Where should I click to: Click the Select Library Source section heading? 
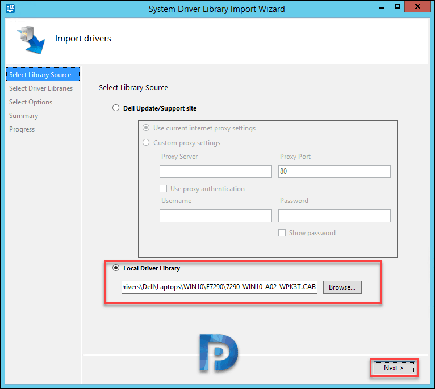click(133, 87)
